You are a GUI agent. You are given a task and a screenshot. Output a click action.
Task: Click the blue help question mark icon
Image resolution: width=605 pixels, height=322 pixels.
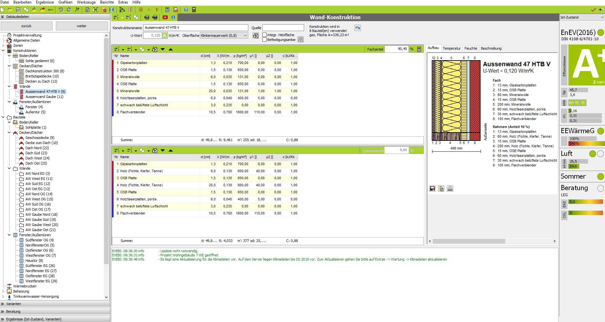[x=186, y=10]
